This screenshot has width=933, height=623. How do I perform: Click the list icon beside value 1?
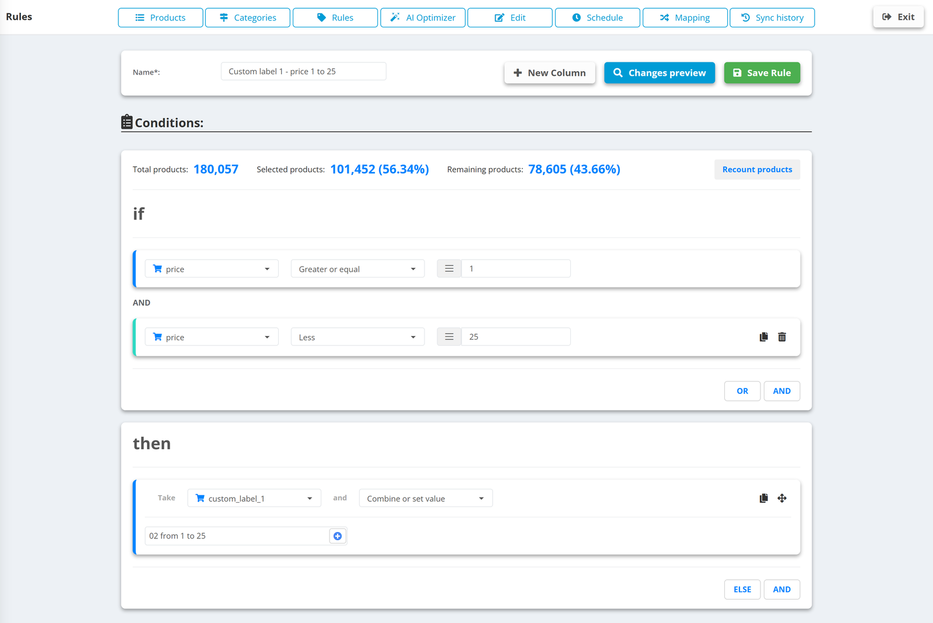pyautogui.click(x=449, y=269)
